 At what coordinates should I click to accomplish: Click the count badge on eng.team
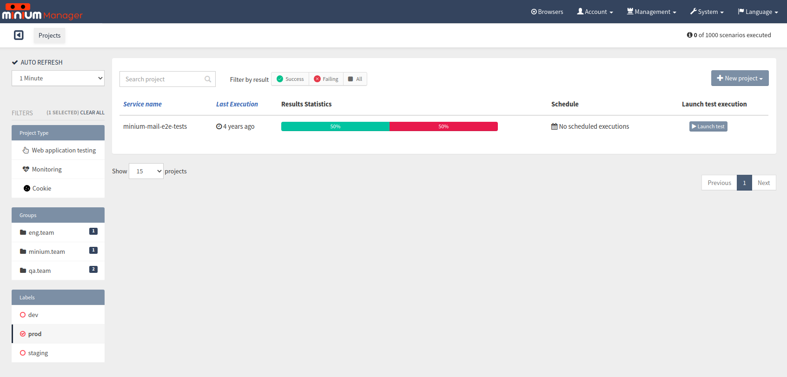click(93, 231)
